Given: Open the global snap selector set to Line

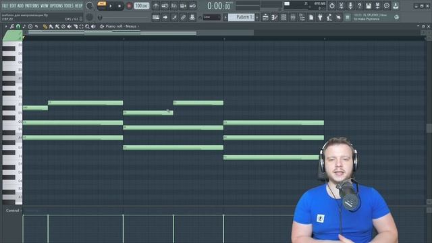Looking at the screenshot, I should [211, 18].
